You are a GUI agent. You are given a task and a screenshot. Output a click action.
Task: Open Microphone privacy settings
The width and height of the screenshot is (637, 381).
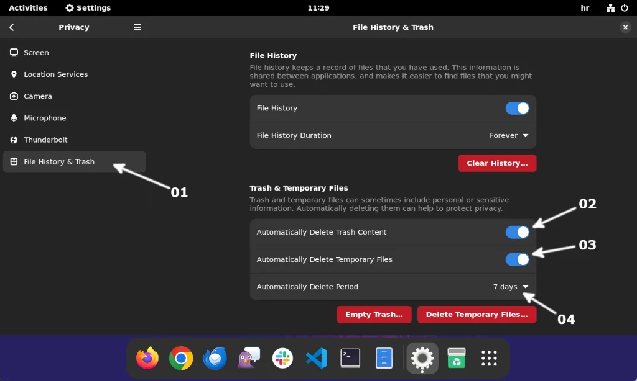pos(44,118)
